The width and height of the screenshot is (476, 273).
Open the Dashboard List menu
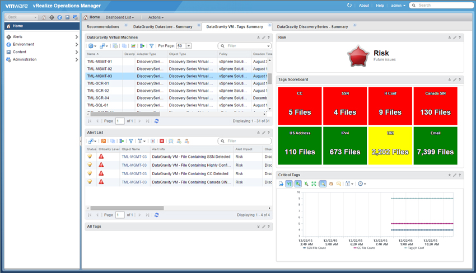pos(120,17)
